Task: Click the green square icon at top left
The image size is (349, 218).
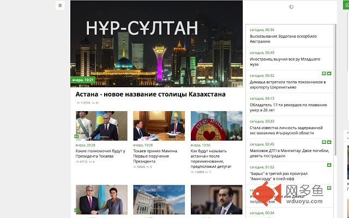Action: pos(60,5)
